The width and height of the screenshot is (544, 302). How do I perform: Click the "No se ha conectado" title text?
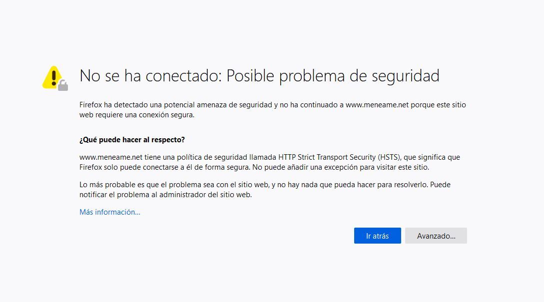[x=150, y=76]
